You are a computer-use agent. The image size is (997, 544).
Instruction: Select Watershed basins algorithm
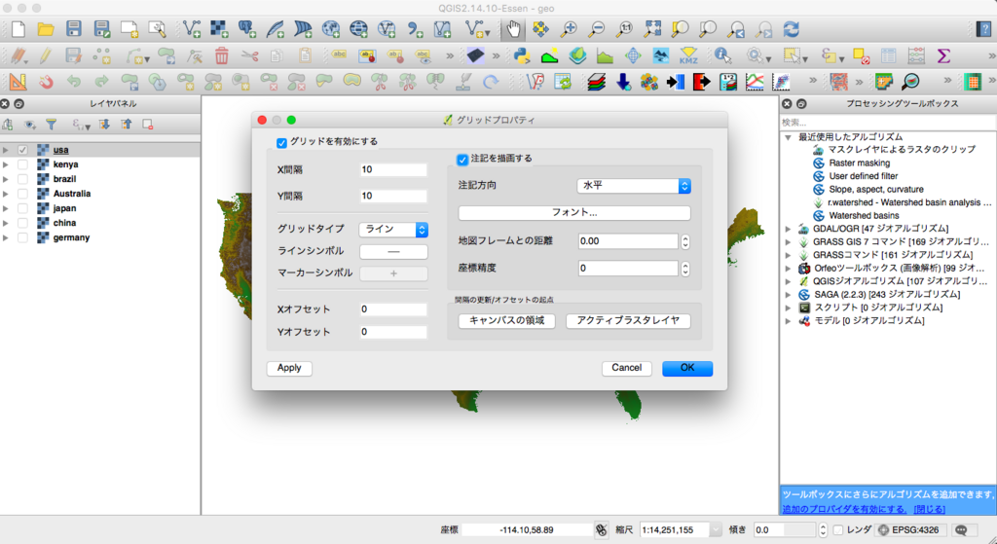point(864,215)
